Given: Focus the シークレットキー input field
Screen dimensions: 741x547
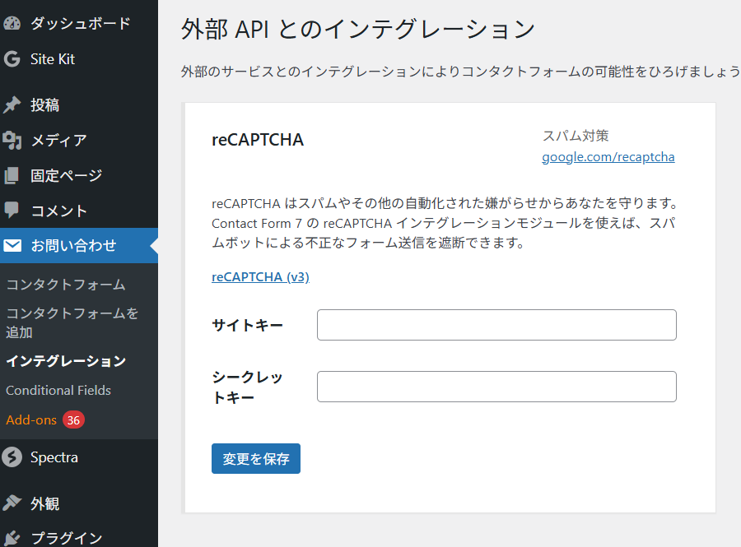Looking at the screenshot, I should (x=496, y=387).
